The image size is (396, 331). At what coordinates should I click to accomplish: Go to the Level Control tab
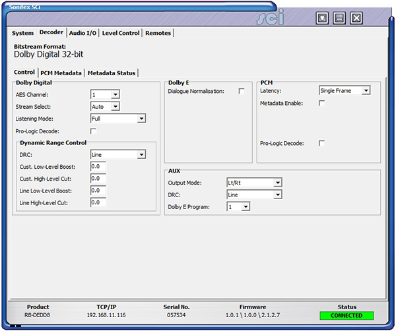(x=121, y=33)
